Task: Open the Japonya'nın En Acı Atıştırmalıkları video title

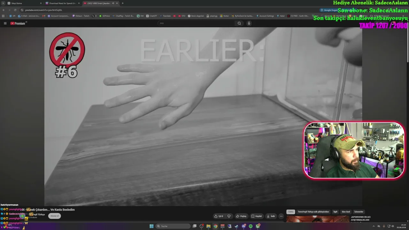Action: coord(360,218)
